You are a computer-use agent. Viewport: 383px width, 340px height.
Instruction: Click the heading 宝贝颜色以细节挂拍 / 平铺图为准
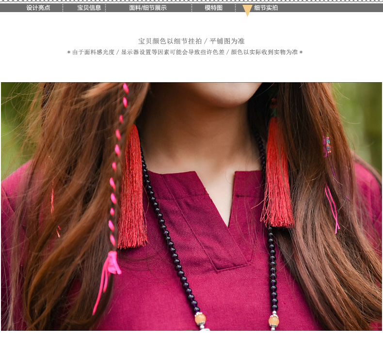point(191,41)
